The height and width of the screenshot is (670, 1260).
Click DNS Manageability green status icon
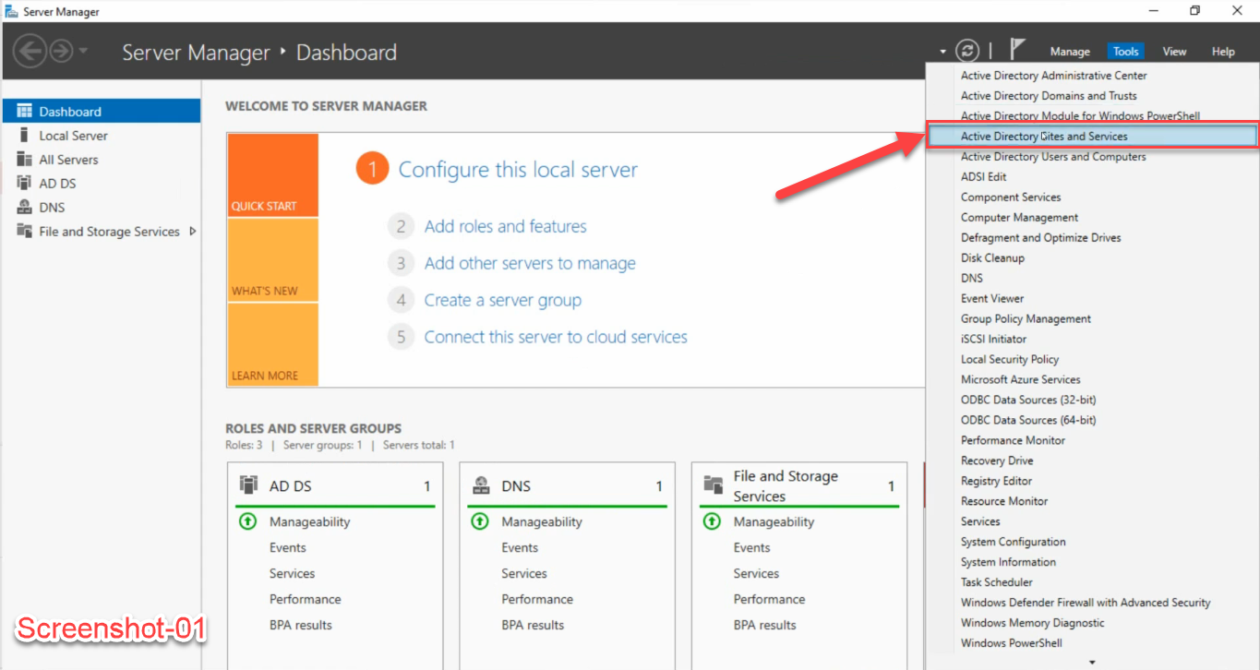[x=480, y=521]
